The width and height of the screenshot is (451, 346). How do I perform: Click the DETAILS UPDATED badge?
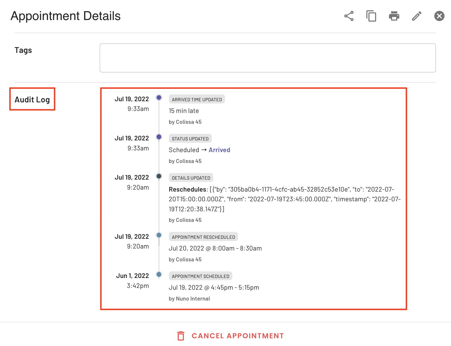tap(191, 178)
